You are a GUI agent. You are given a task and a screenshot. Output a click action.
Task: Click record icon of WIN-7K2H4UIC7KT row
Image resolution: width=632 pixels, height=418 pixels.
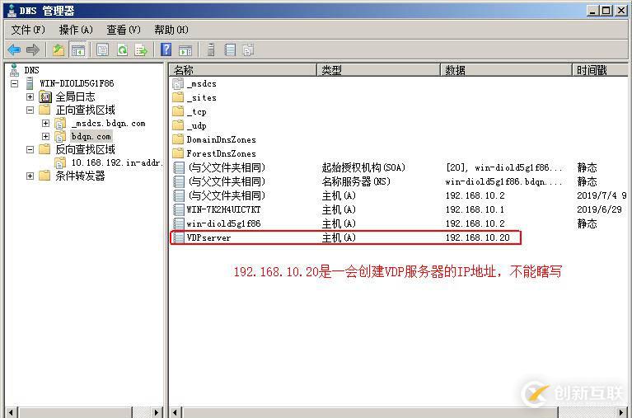[x=179, y=209]
